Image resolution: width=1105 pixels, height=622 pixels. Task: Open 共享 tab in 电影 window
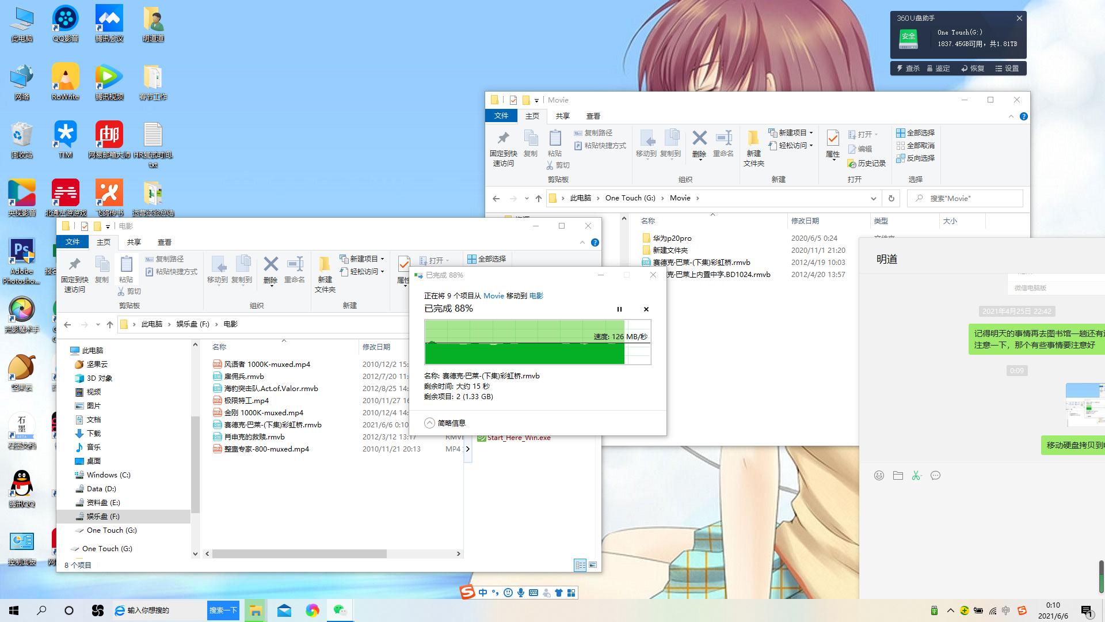point(134,242)
